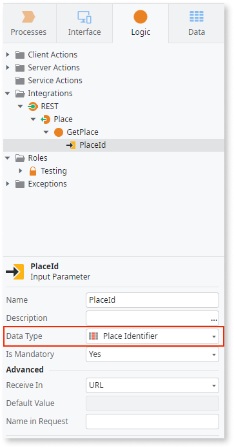Screen dimensions: 234x448
Task: Click the orange GetPlace method icon
Action: (58, 132)
